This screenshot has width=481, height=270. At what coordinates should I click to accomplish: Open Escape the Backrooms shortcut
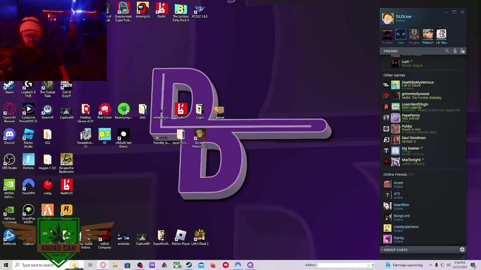click(67, 163)
